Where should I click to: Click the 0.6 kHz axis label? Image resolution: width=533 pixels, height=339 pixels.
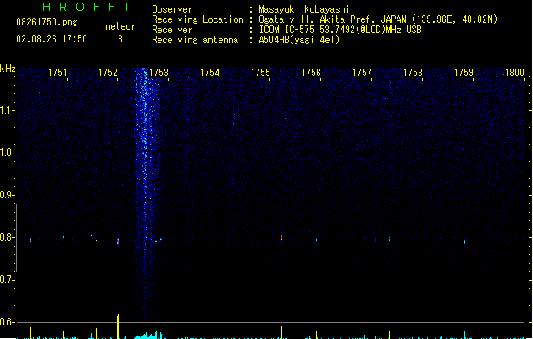7,322
